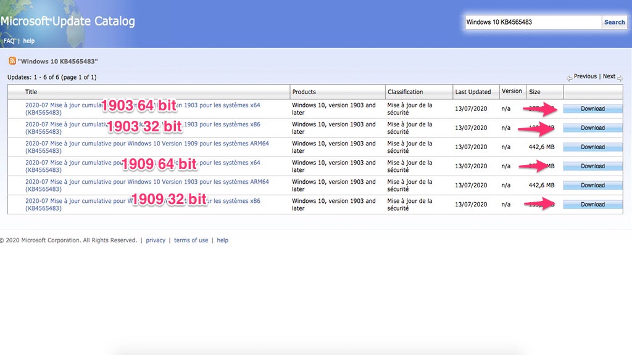This screenshot has width=632, height=355.
Task: Download the 1909 x86 cumulative update
Action: coord(592,204)
